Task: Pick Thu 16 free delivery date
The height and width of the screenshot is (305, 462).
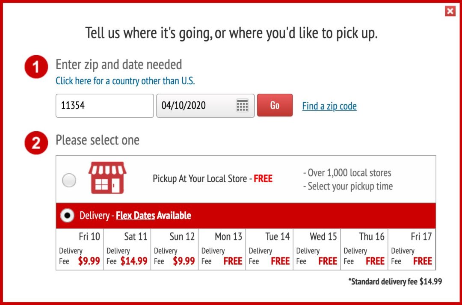Action: [364, 249]
